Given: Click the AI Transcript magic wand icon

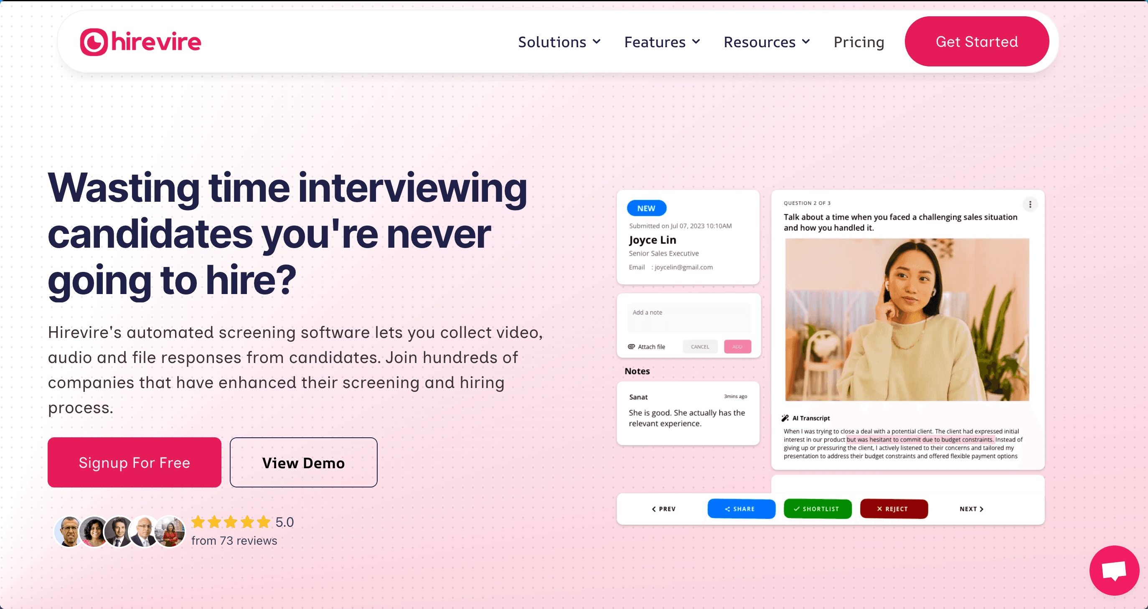Looking at the screenshot, I should [785, 418].
